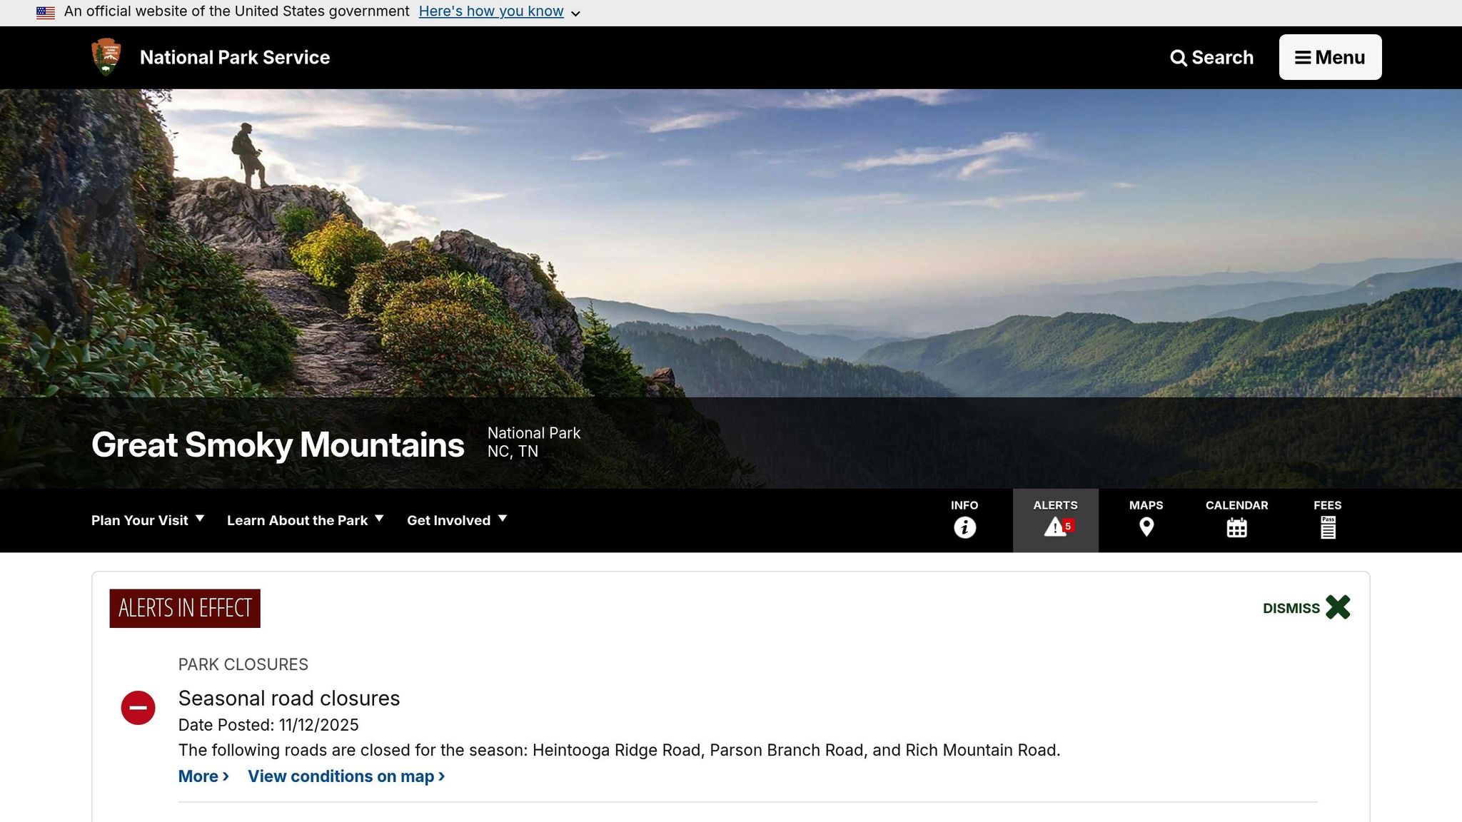Open the Alerts warning triangle icon

(1055, 527)
